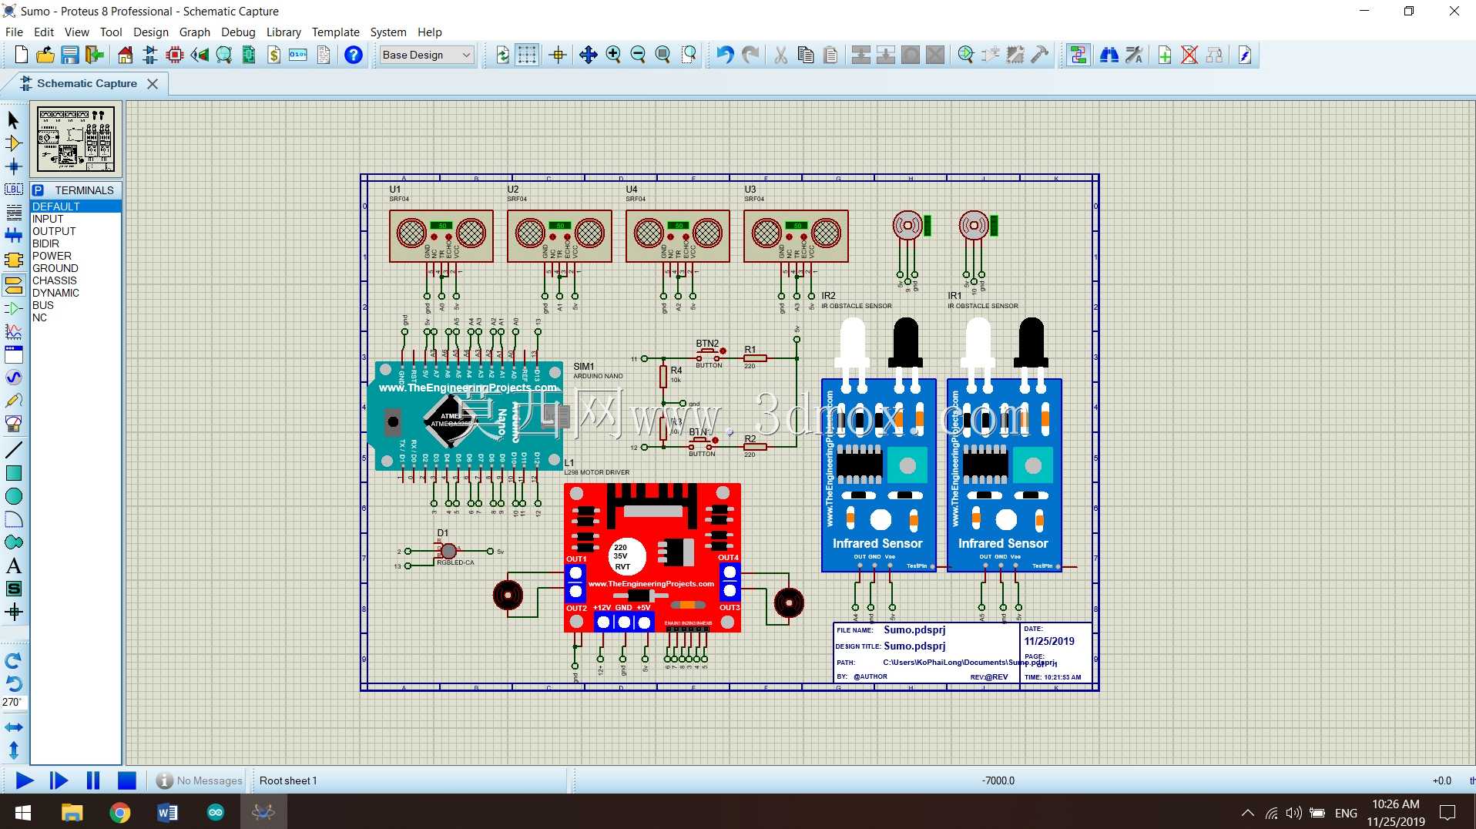This screenshot has height=829, width=1476.
Task: Select Wire Label Mode tool
Action: [x=13, y=190]
